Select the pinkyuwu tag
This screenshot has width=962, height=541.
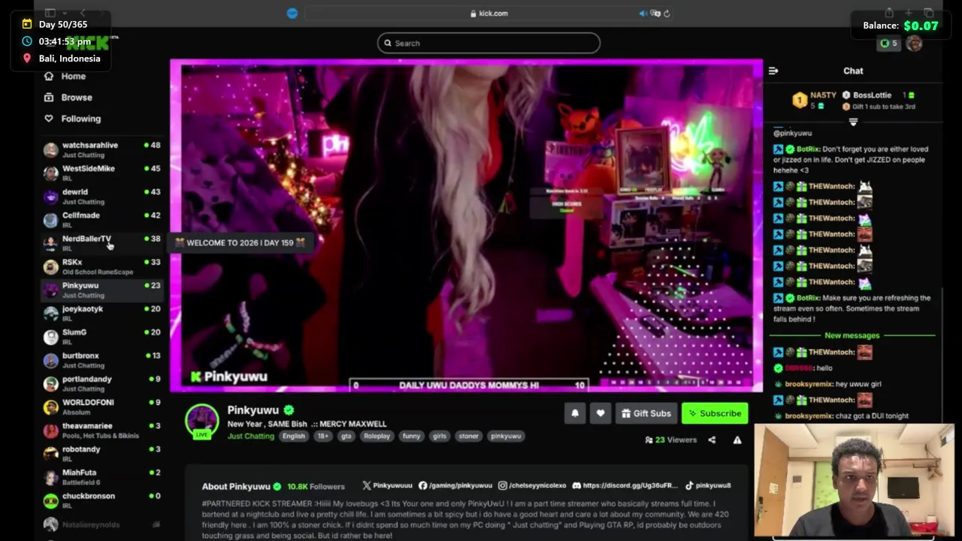(x=506, y=436)
